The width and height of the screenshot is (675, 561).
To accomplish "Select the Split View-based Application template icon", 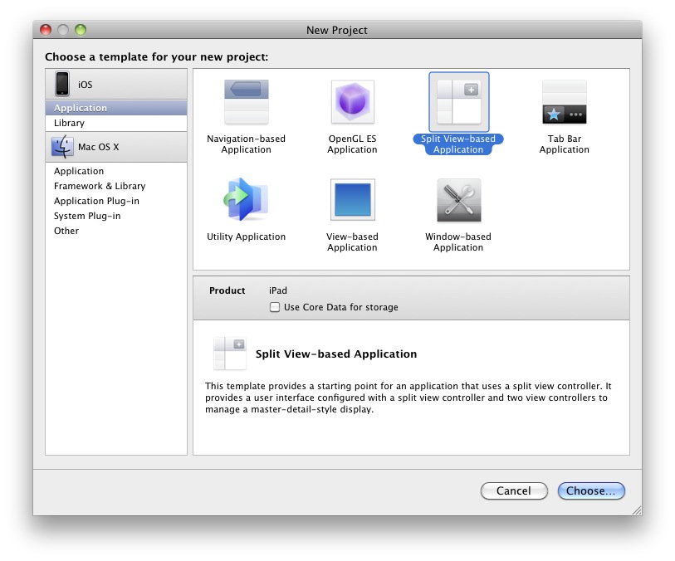I will (458, 102).
